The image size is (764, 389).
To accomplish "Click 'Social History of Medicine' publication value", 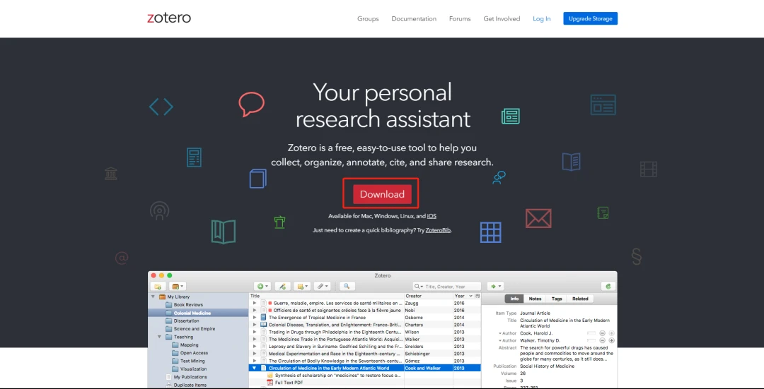I will tap(547, 366).
